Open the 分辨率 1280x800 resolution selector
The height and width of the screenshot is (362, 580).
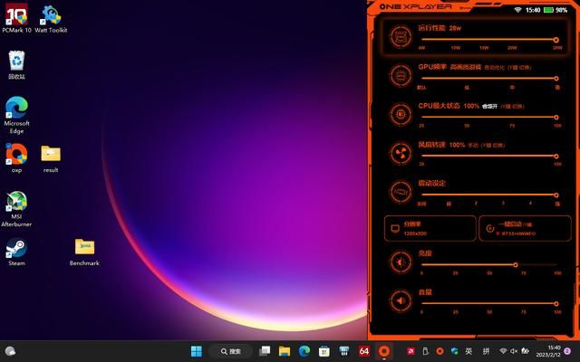click(429, 228)
